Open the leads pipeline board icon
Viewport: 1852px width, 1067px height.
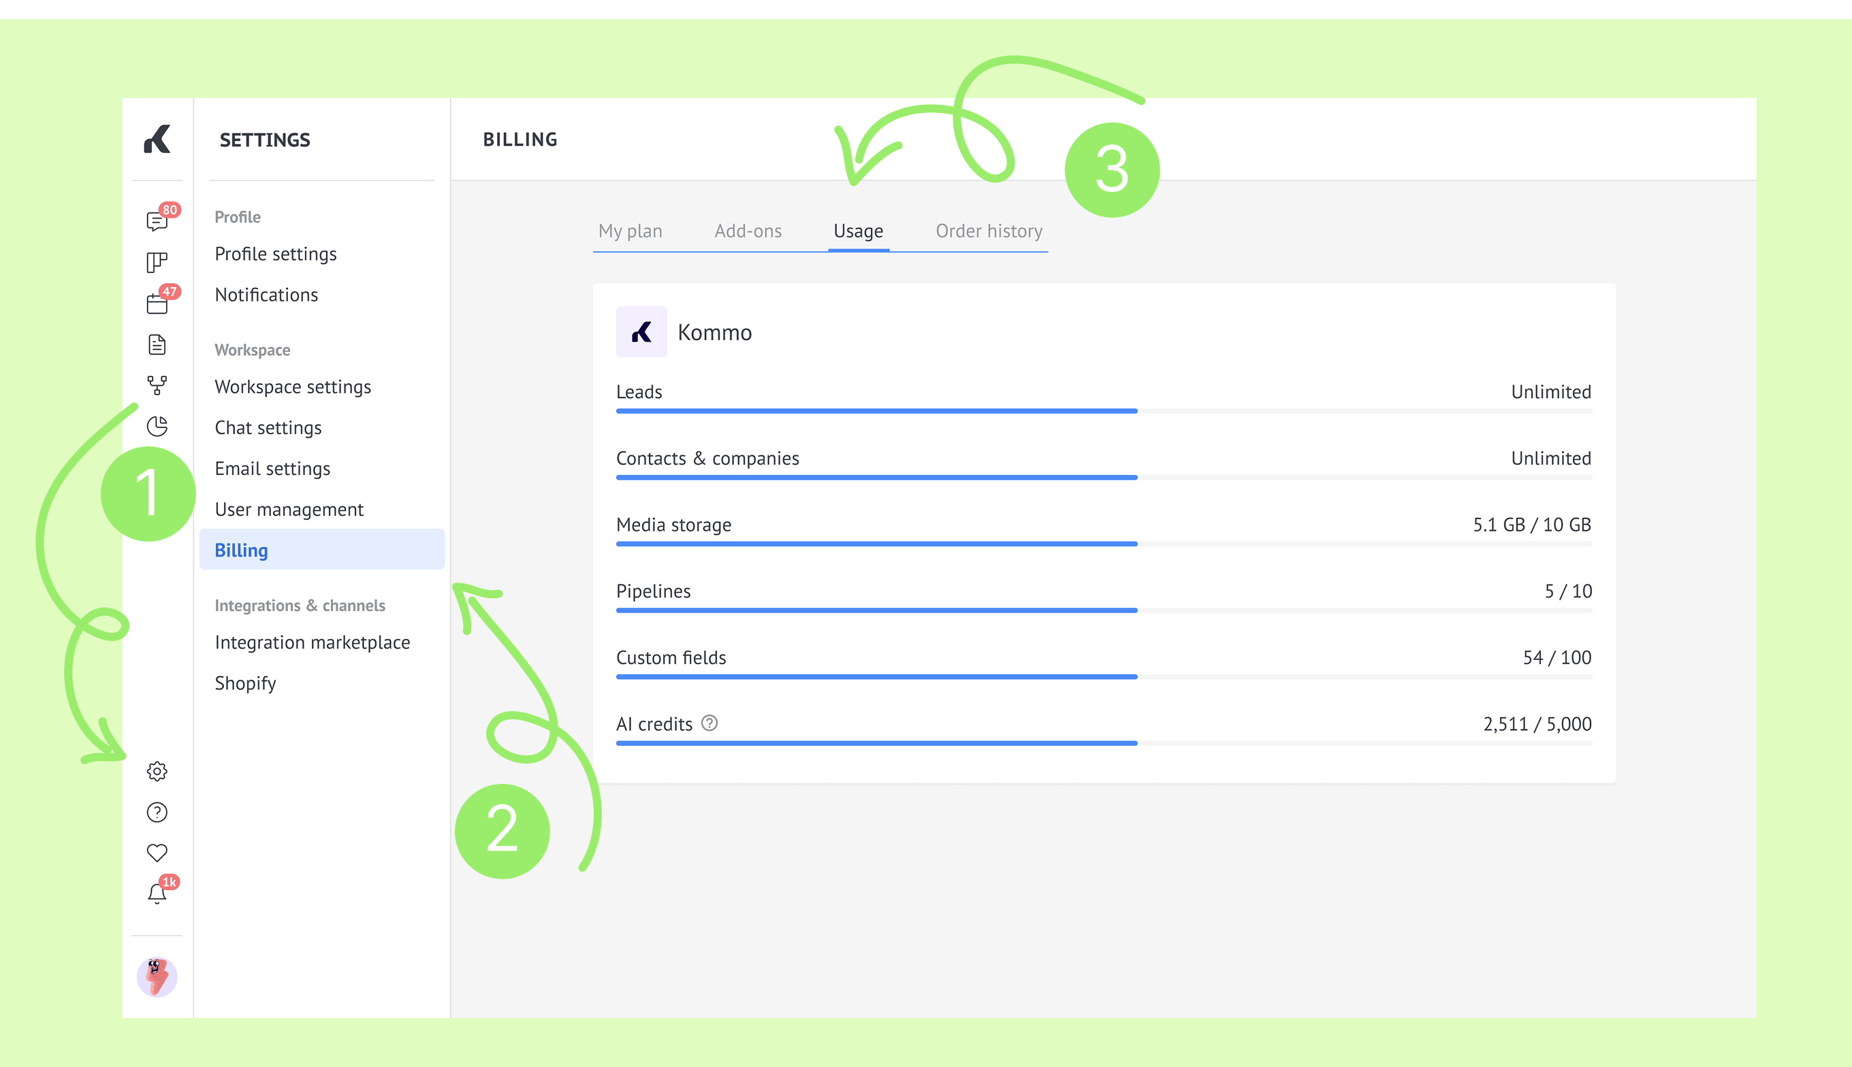(157, 263)
